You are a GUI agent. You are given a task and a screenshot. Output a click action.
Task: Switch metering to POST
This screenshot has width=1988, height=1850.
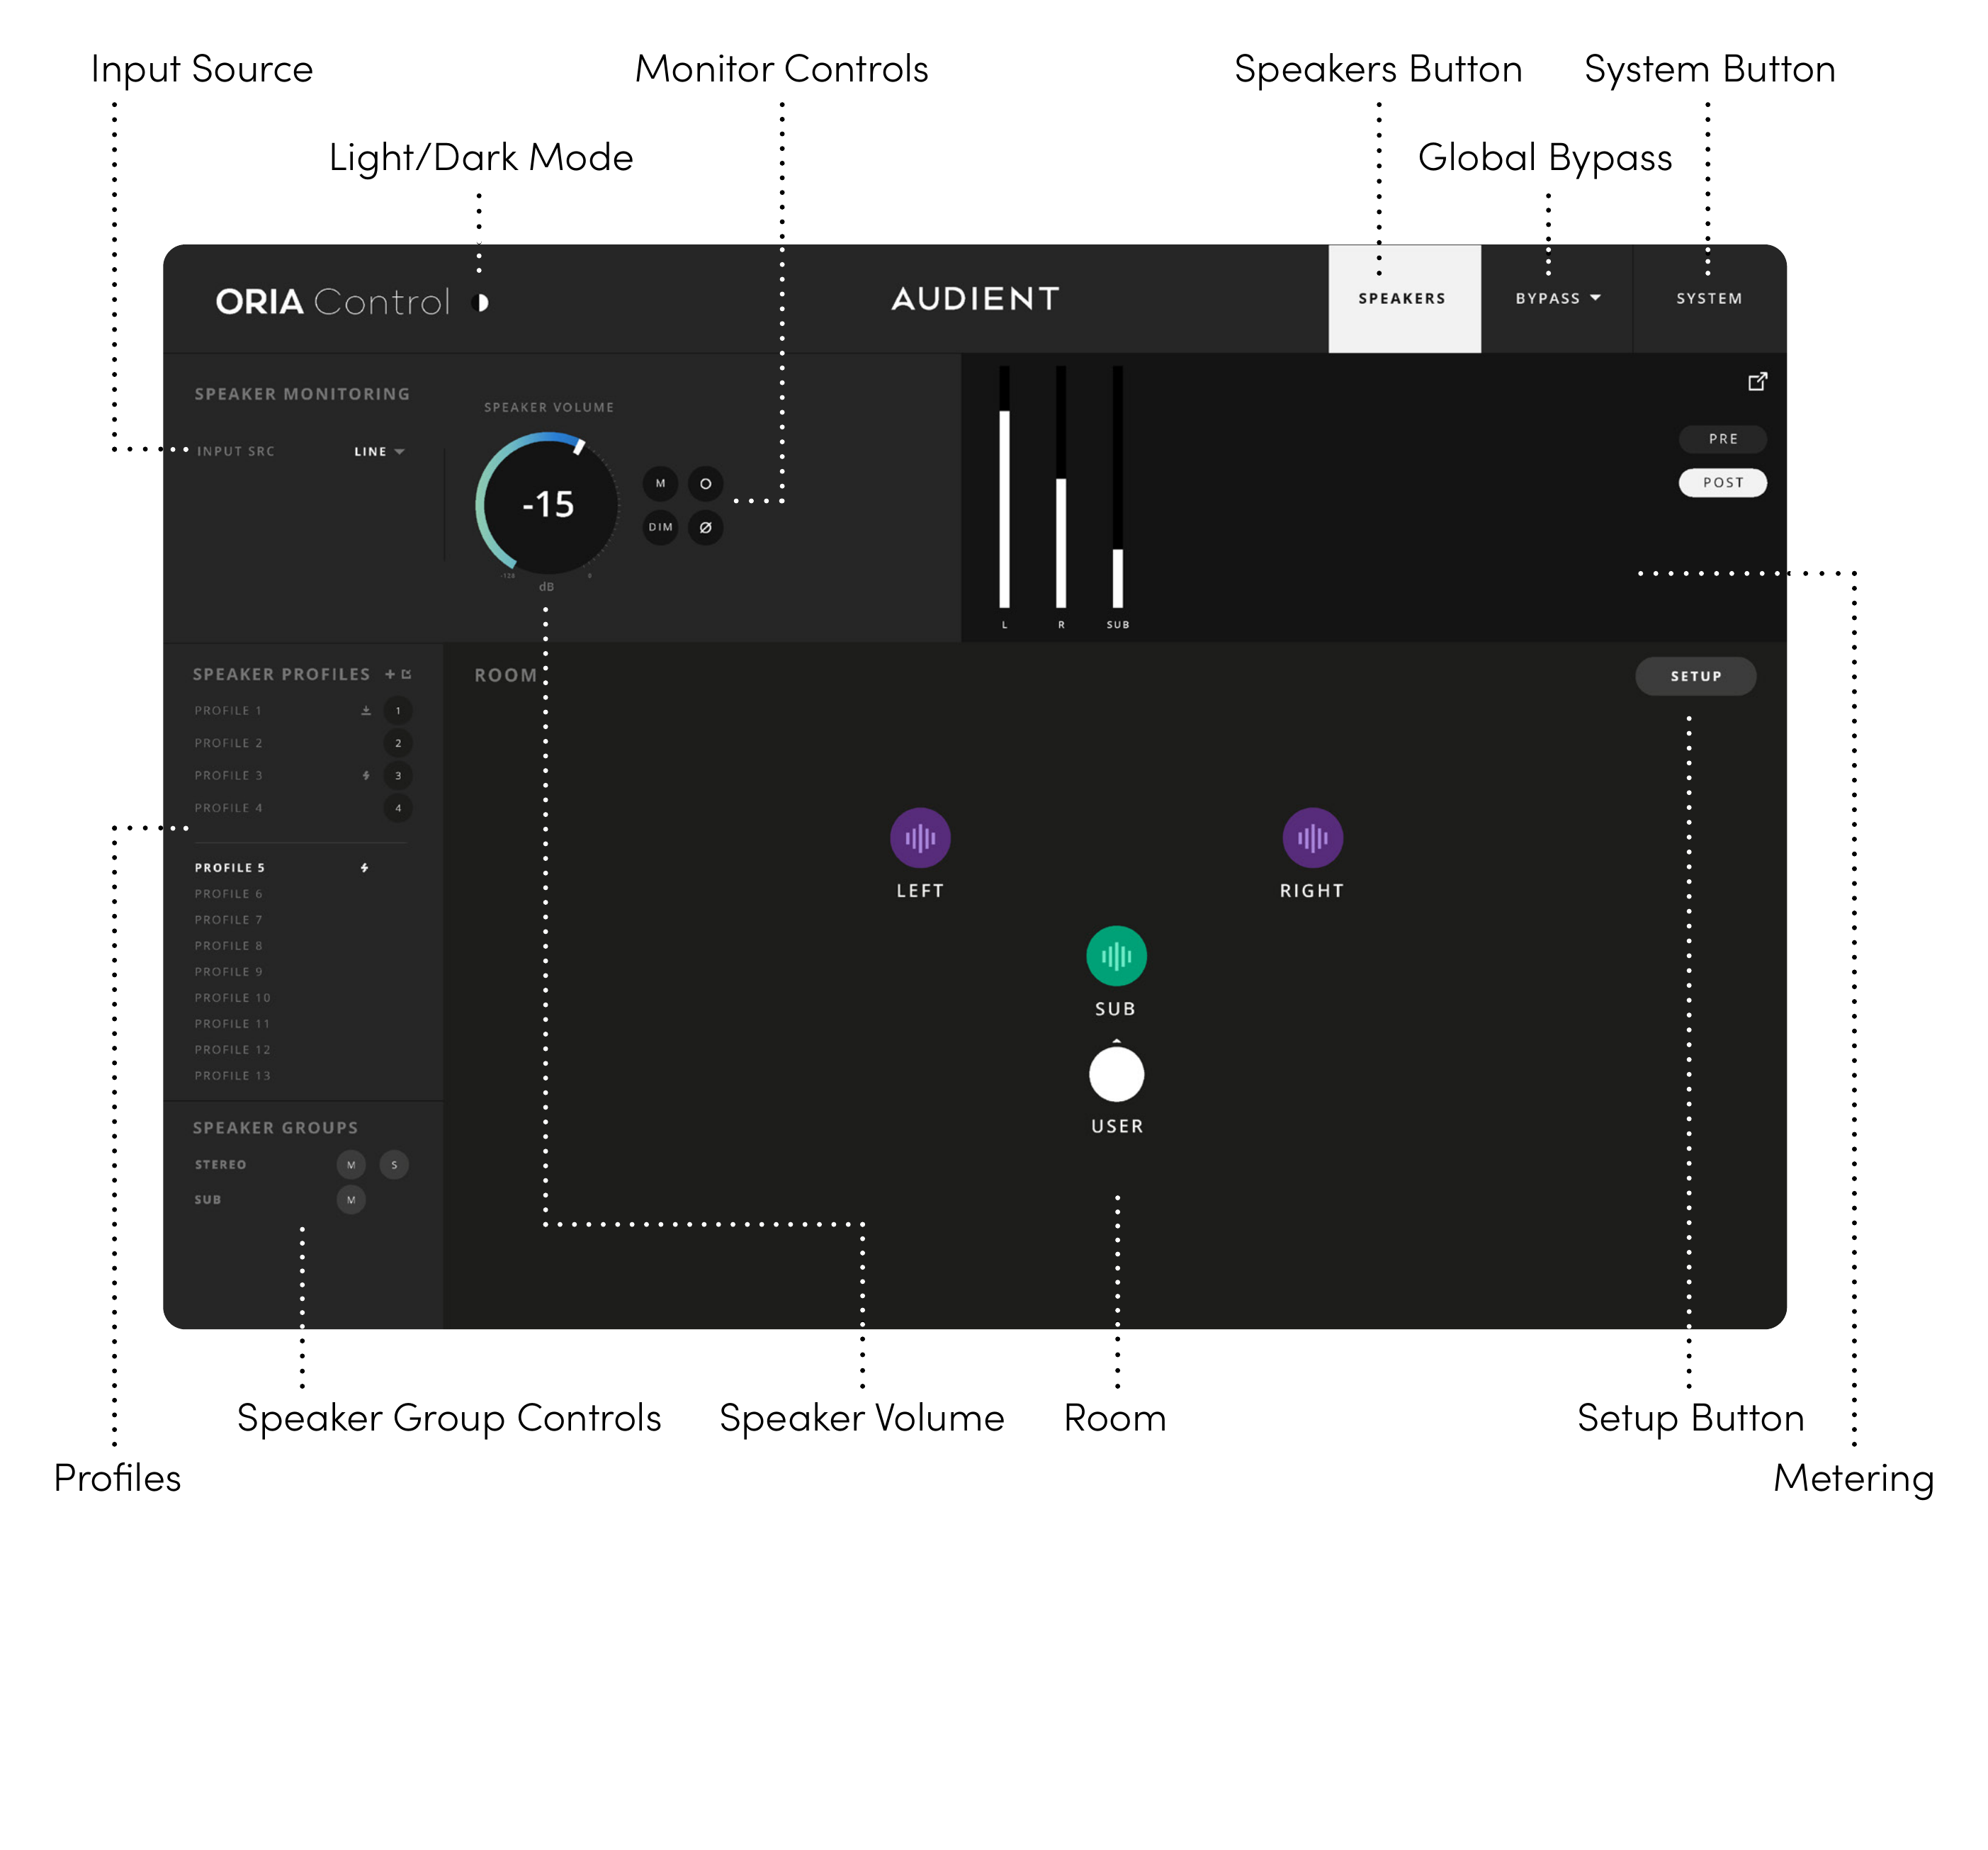pyautogui.click(x=1722, y=482)
